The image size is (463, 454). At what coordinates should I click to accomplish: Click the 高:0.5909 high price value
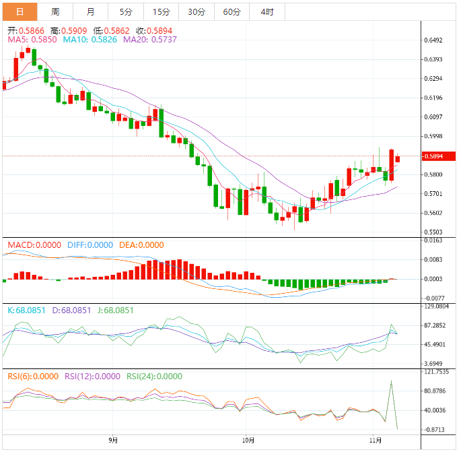click(x=69, y=31)
